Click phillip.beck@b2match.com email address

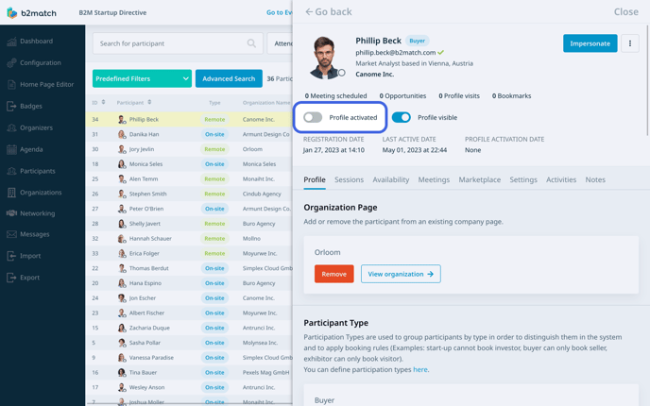[x=396, y=53]
